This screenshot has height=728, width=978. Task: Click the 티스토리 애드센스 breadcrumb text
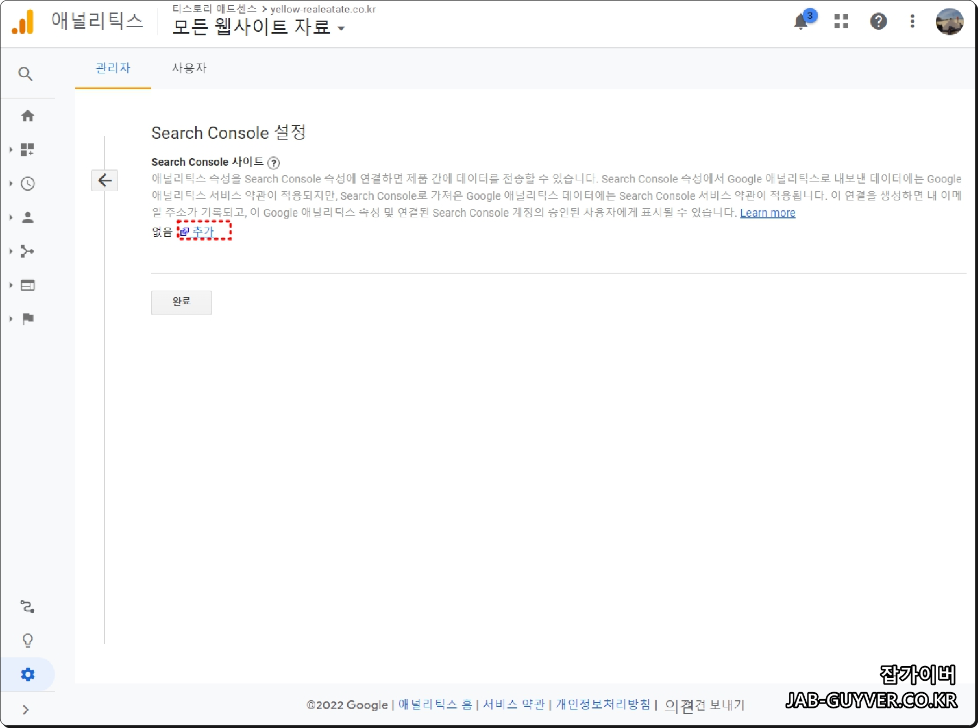pyautogui.click(x=214, y=9)
